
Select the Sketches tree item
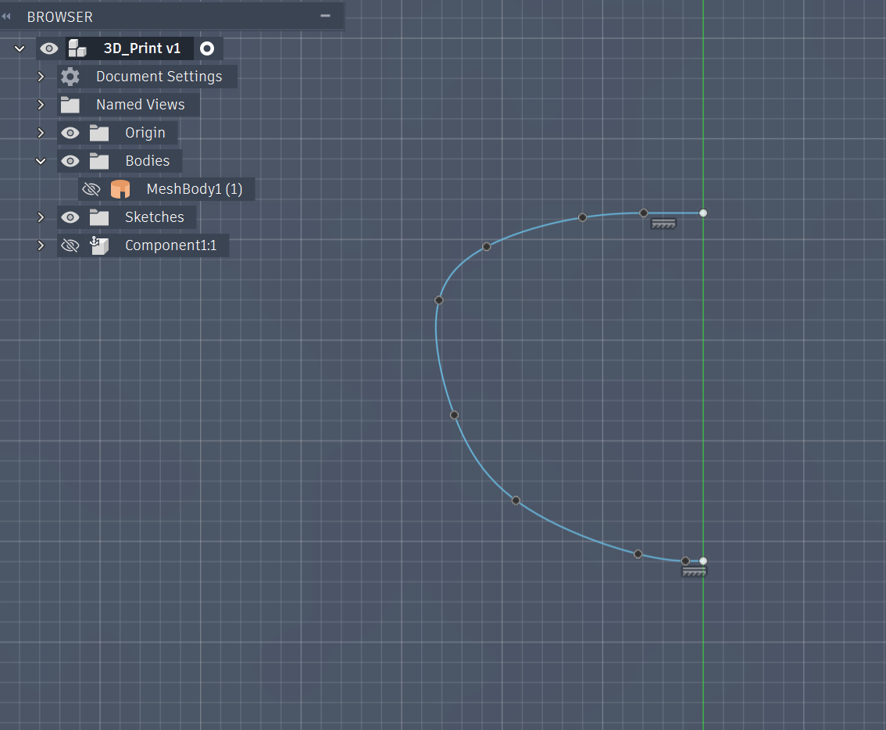coord(154,217)
